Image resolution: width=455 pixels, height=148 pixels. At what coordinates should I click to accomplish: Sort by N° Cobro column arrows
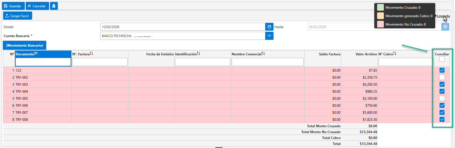pos(395,54)
